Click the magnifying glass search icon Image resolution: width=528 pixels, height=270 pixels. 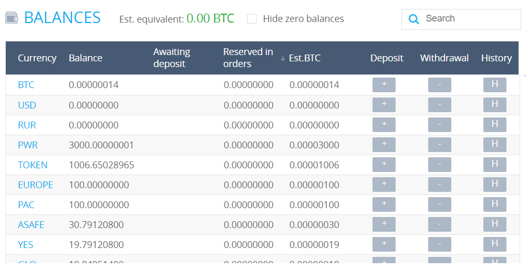414,19
